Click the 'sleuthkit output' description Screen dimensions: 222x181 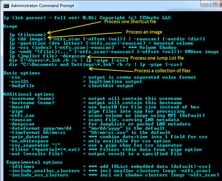pyautogui.click(x=111, y=86)
